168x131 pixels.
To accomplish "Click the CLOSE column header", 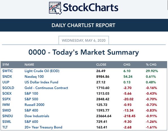I will pyautogui.click(x=101, y=65).
